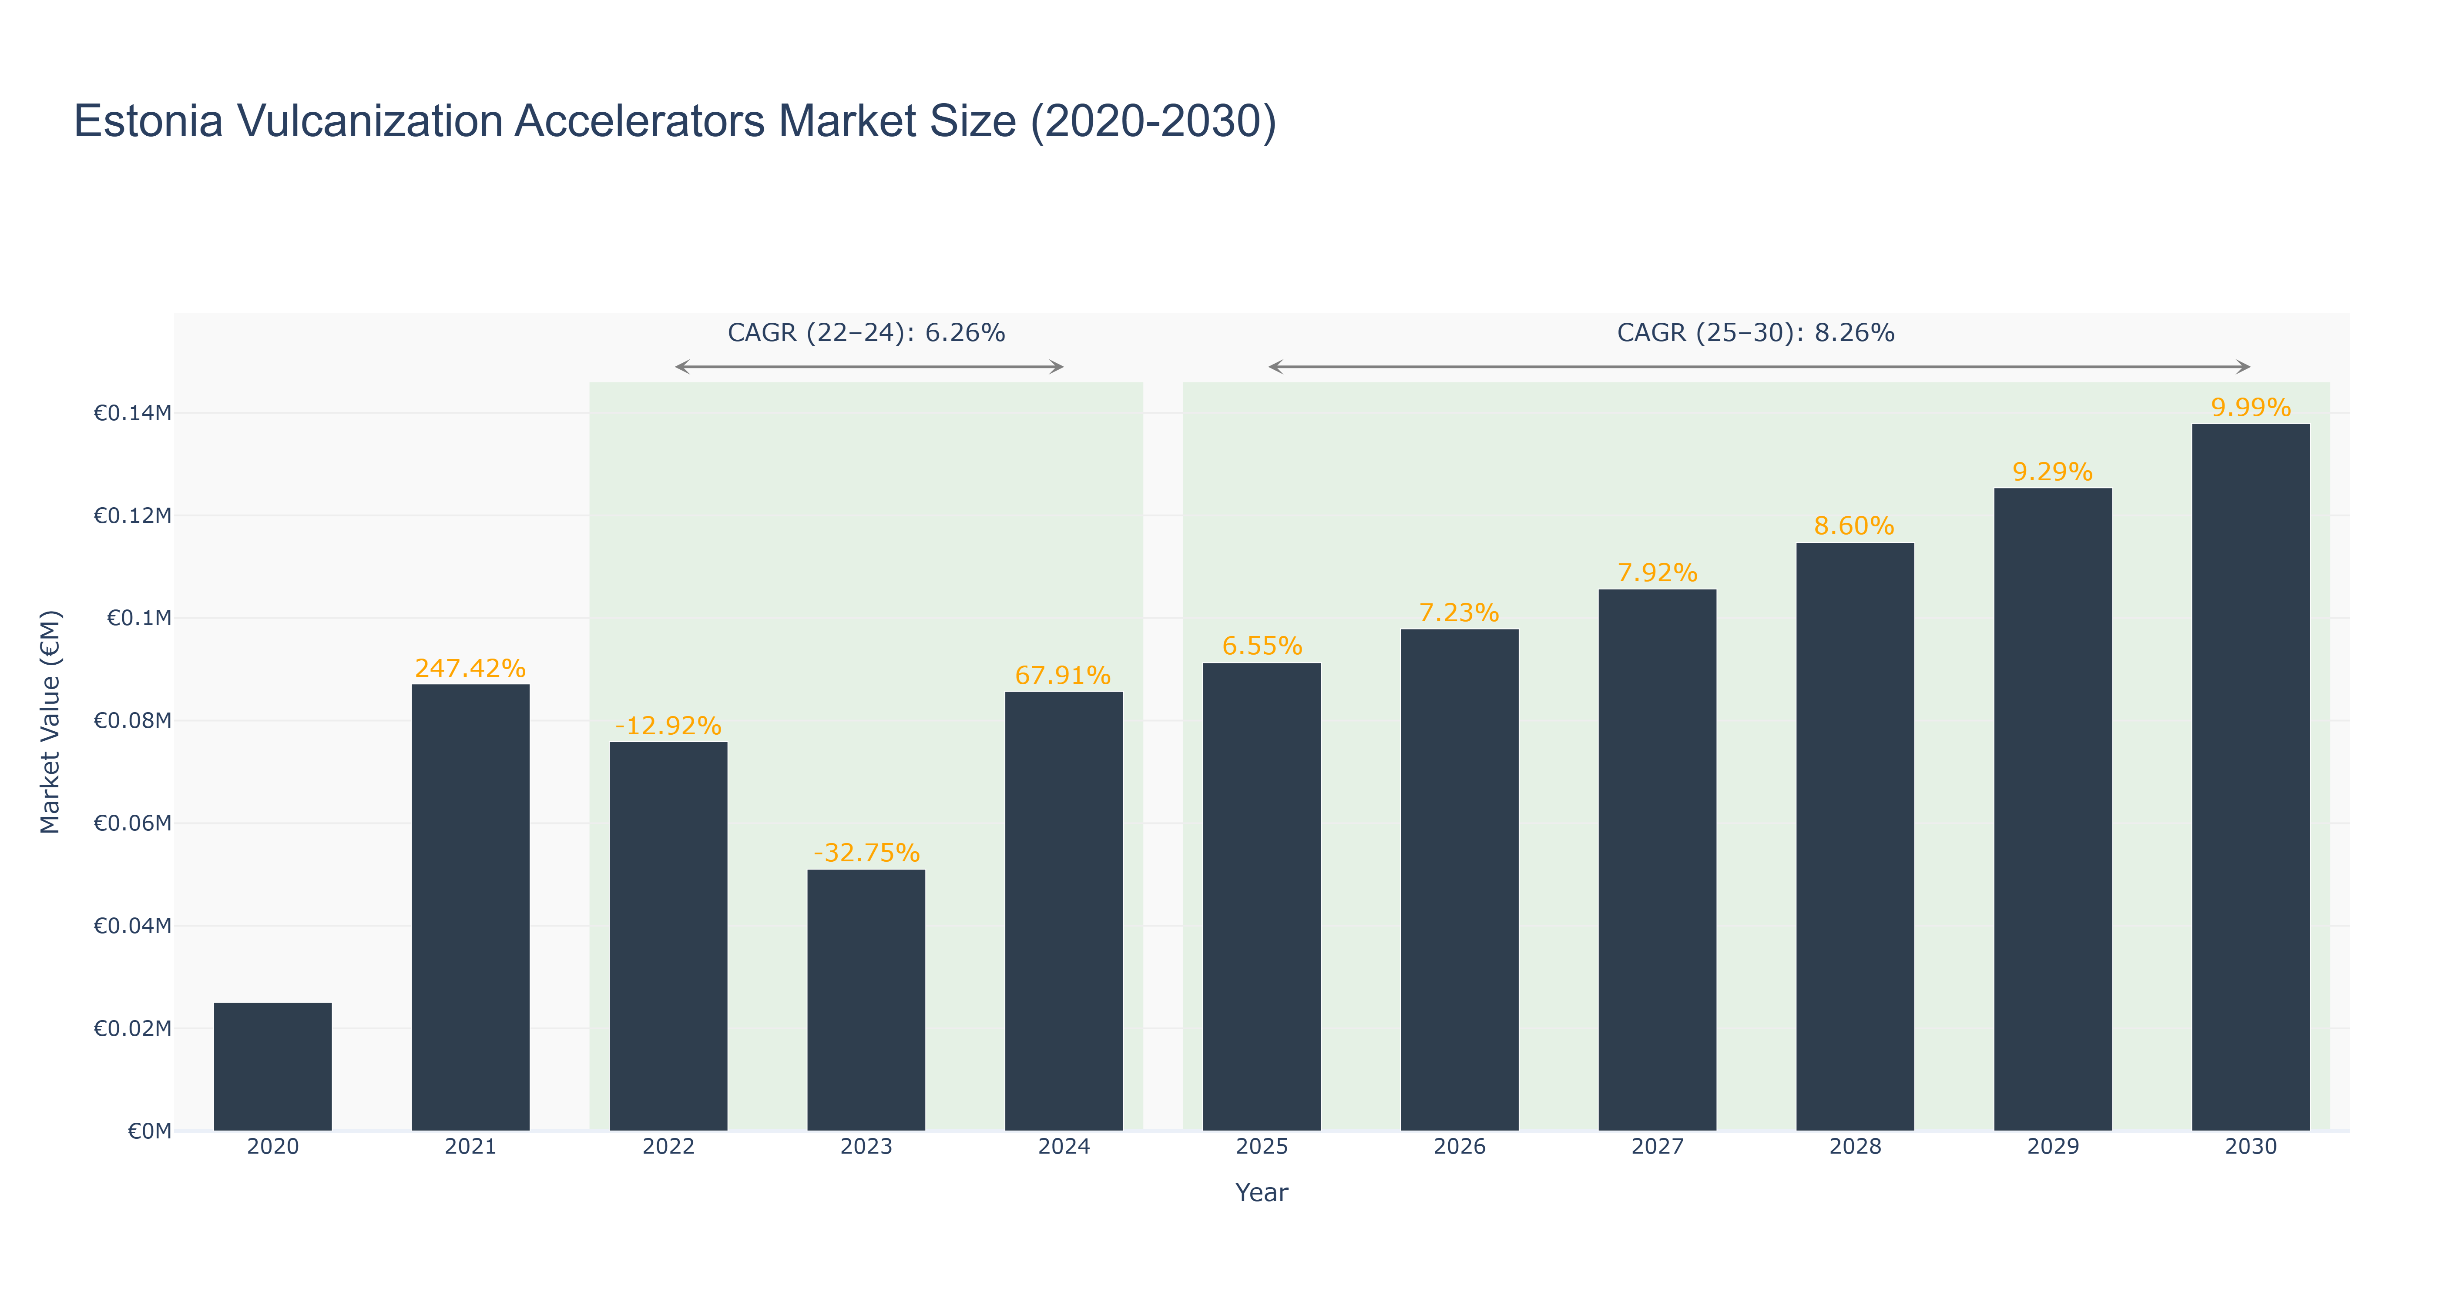Click the €0.08M y-axis tick label
Screen dimensions: 2437x1305
131,721
